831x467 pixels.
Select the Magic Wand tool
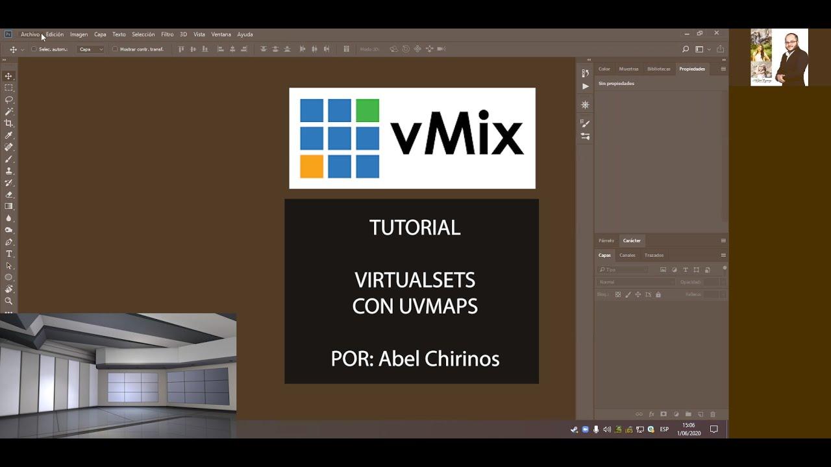pos(9,112)
